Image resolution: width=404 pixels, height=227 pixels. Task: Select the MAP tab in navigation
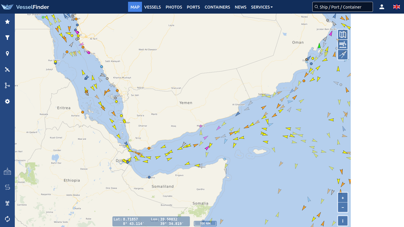click(135, 7)
